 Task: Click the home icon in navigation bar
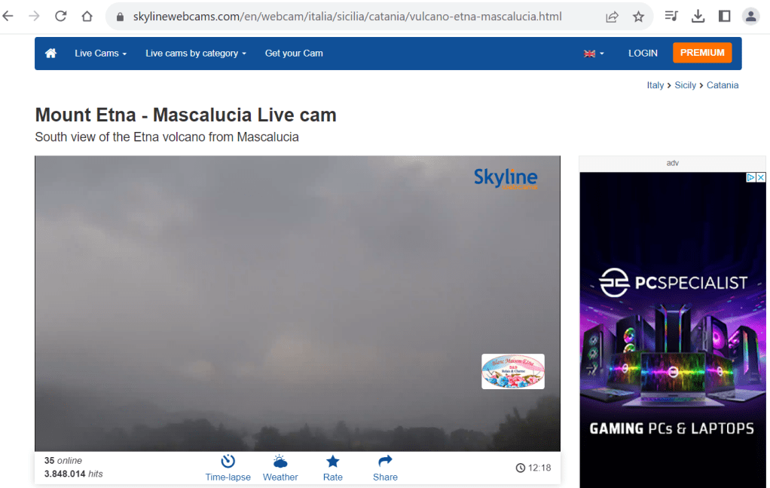(51, 54)
